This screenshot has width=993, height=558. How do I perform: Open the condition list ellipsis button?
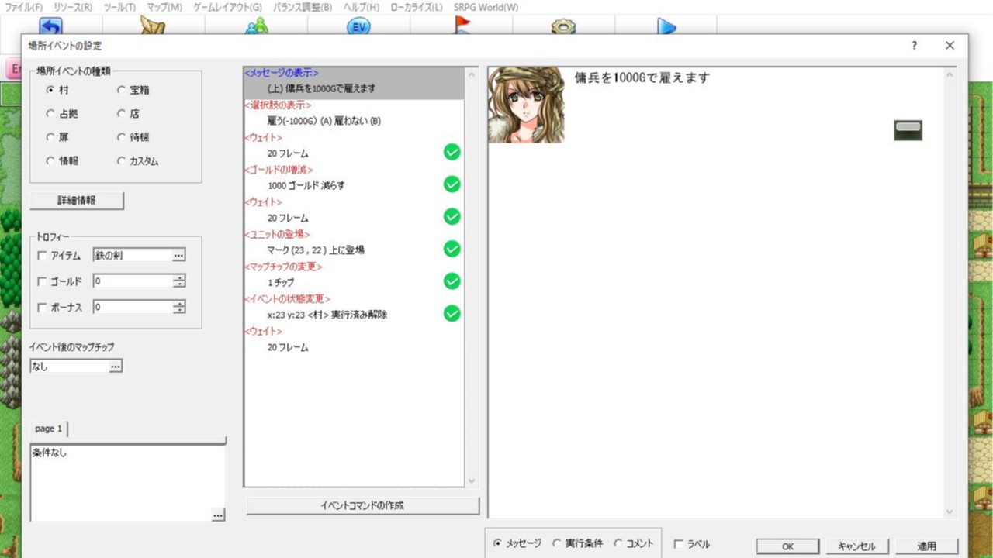[219, 515]
